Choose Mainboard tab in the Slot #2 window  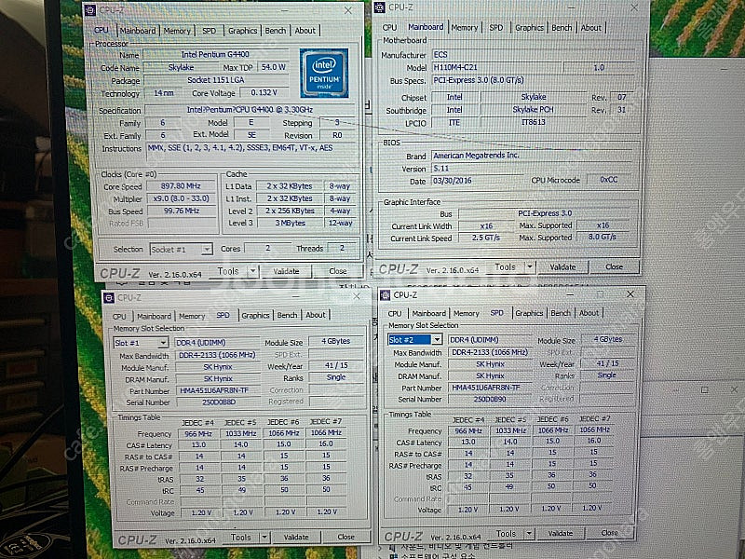click(429, 314)
